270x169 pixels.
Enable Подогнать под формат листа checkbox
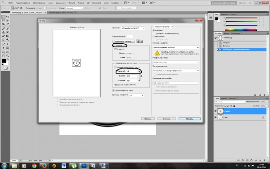115,67
